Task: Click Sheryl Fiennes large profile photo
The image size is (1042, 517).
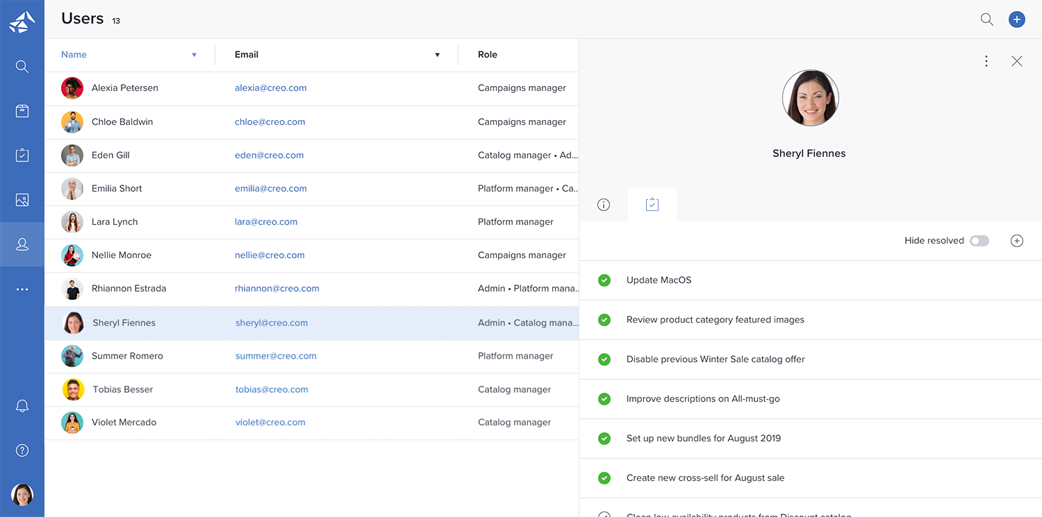Action: click(x=810, y=98)
